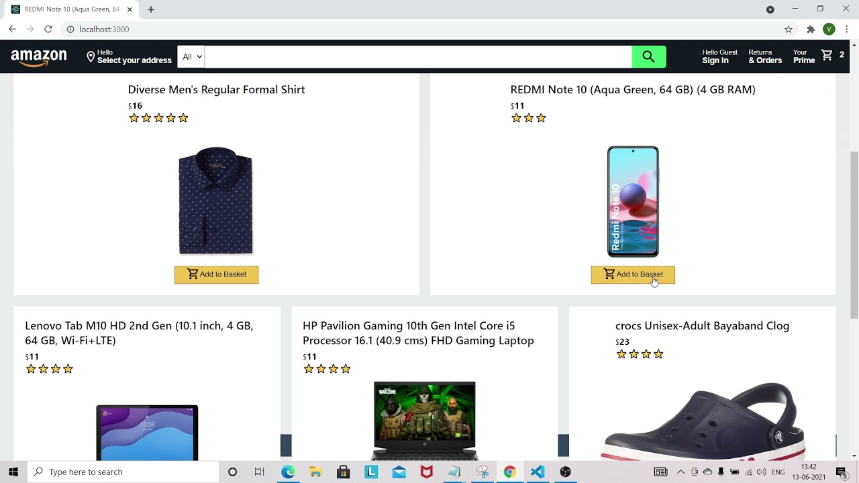The width and height of the screenshot is (859, 483).
Task: Expand the All category dropdown
Action: click(191, 57)
